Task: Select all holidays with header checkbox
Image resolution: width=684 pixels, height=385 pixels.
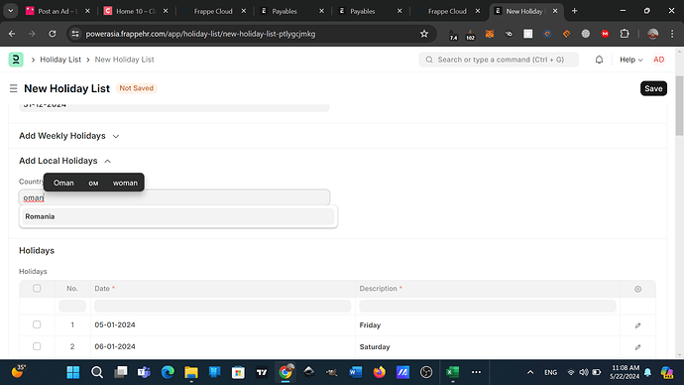Action: tap(37, 288)
